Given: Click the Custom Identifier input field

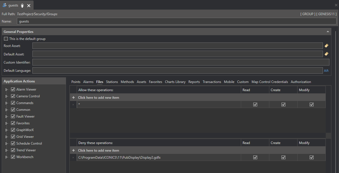Looking at the screenshot, I should tap(180, 62).
